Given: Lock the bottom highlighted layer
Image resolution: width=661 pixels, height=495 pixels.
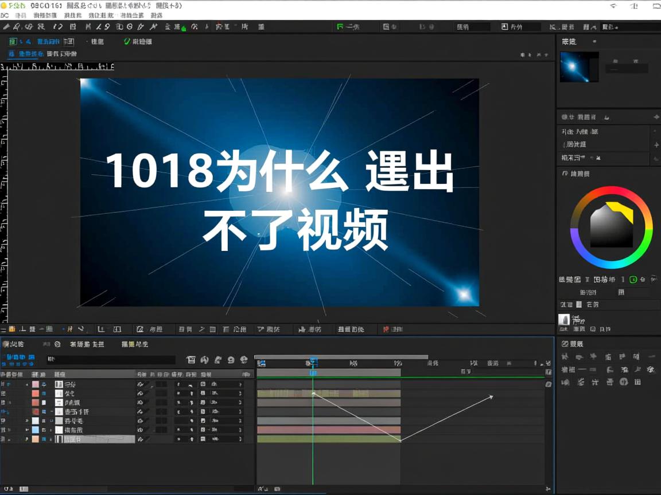Looking at the screenshot, I should point(26,439).
